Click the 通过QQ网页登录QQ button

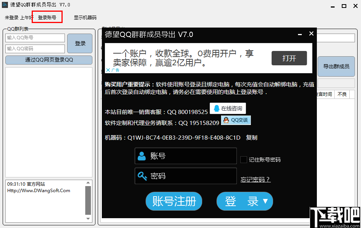point(49,60)
